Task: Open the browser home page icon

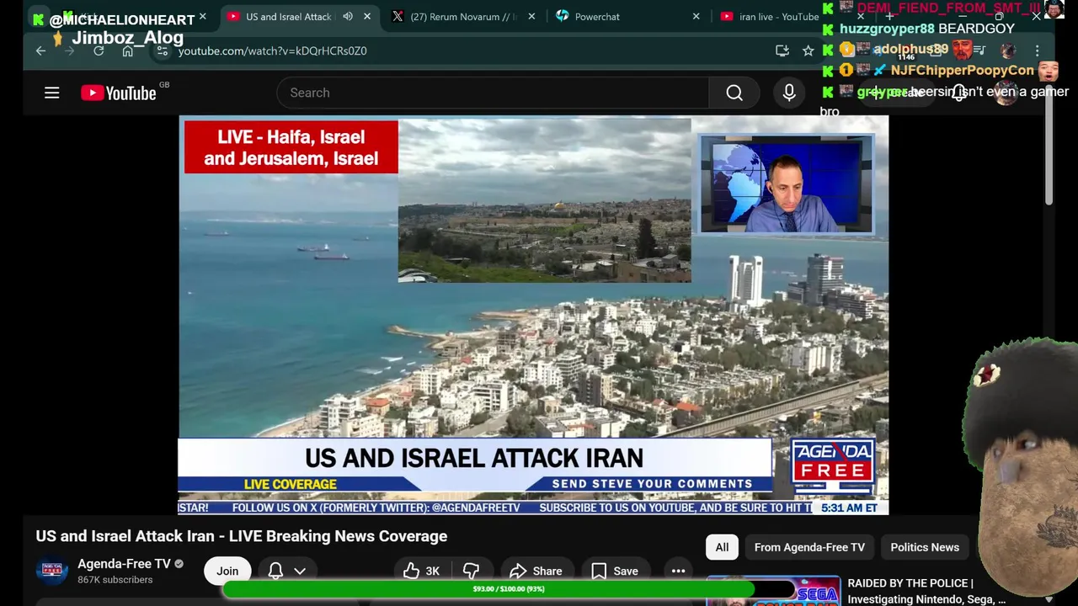Action: coord(127,50)
